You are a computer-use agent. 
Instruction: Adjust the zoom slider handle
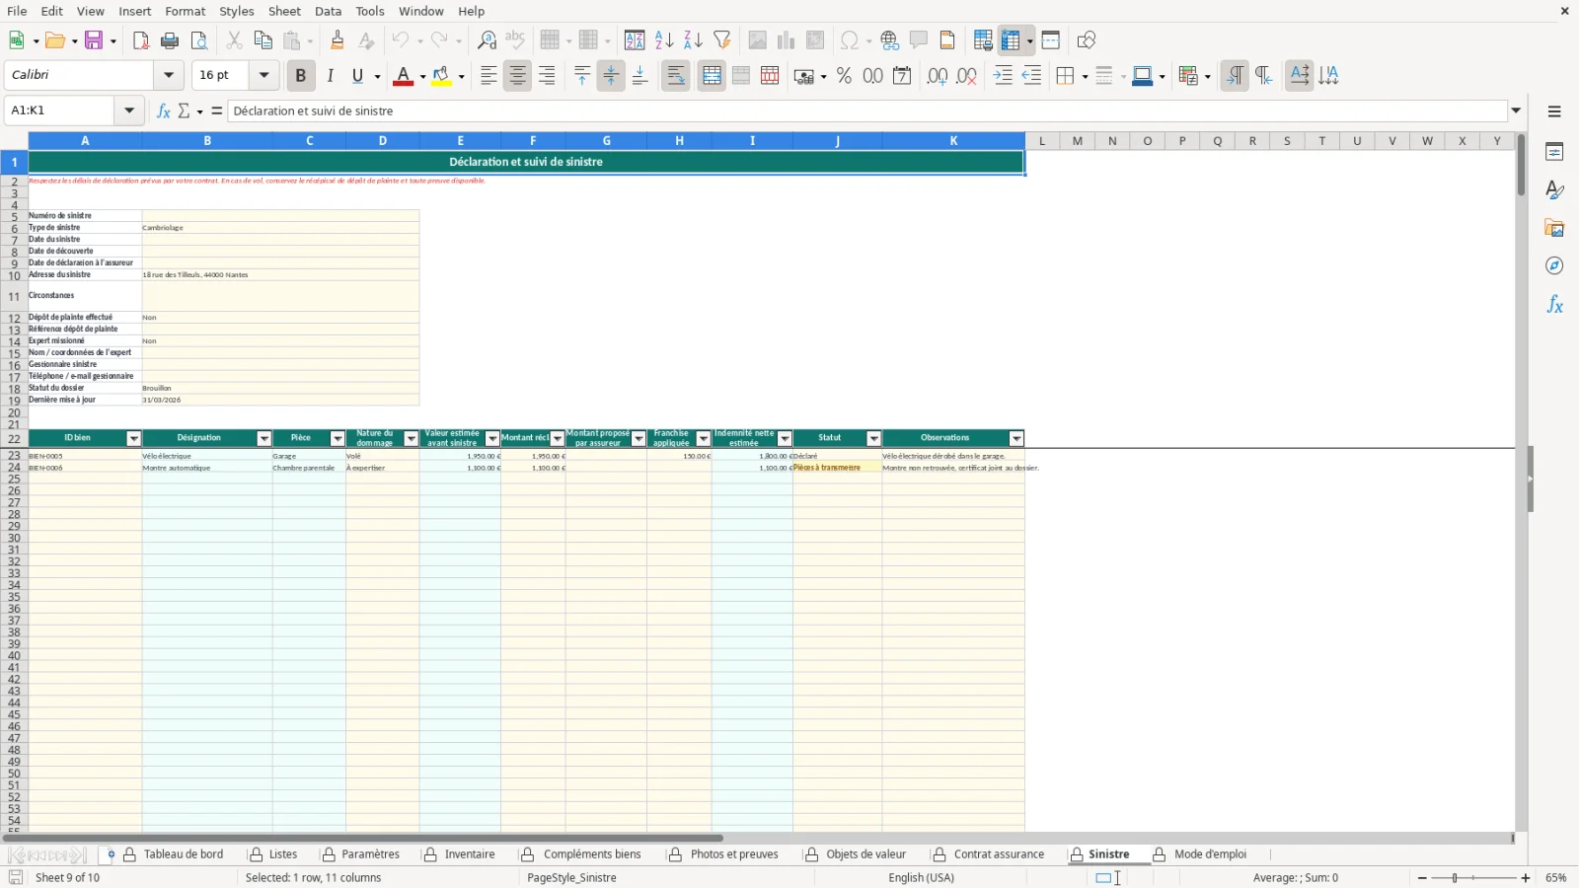click(1455, 878)
